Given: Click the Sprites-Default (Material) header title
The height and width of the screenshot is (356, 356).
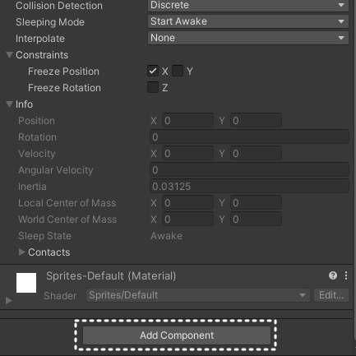Looking at the screenshot, I should tap(111, 276).
